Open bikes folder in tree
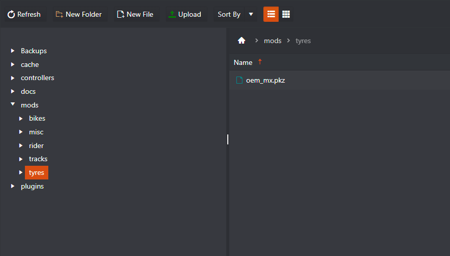This screenshot has height=256, width=450. click(37, 119)
